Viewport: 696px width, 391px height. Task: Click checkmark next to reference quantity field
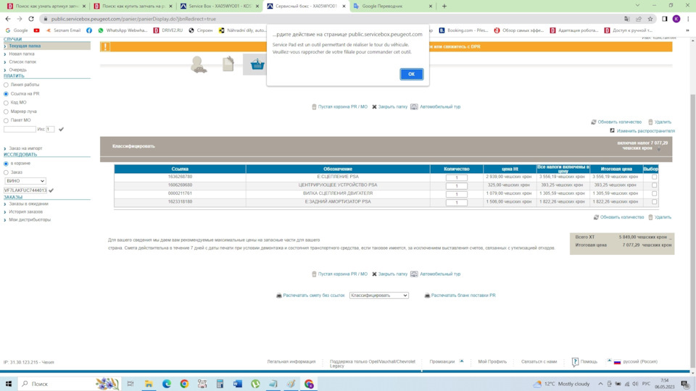(61, 129)
